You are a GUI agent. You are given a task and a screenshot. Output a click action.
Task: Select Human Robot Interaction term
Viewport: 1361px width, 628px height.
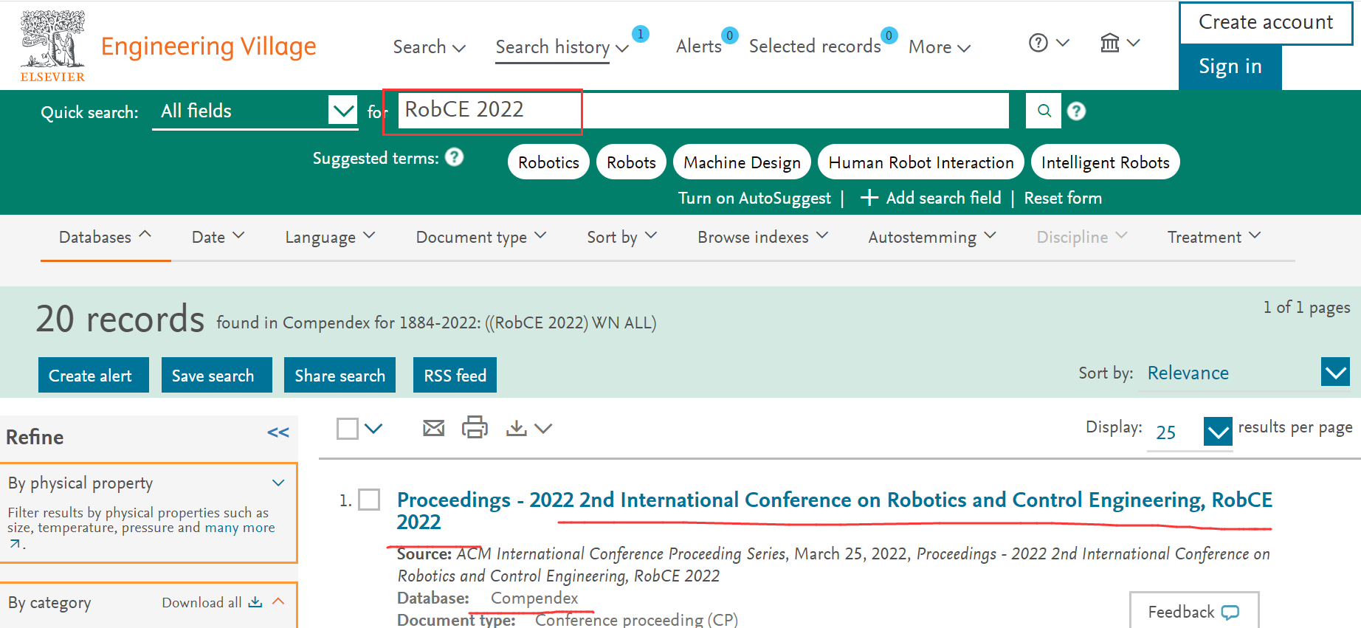(920, 162)
